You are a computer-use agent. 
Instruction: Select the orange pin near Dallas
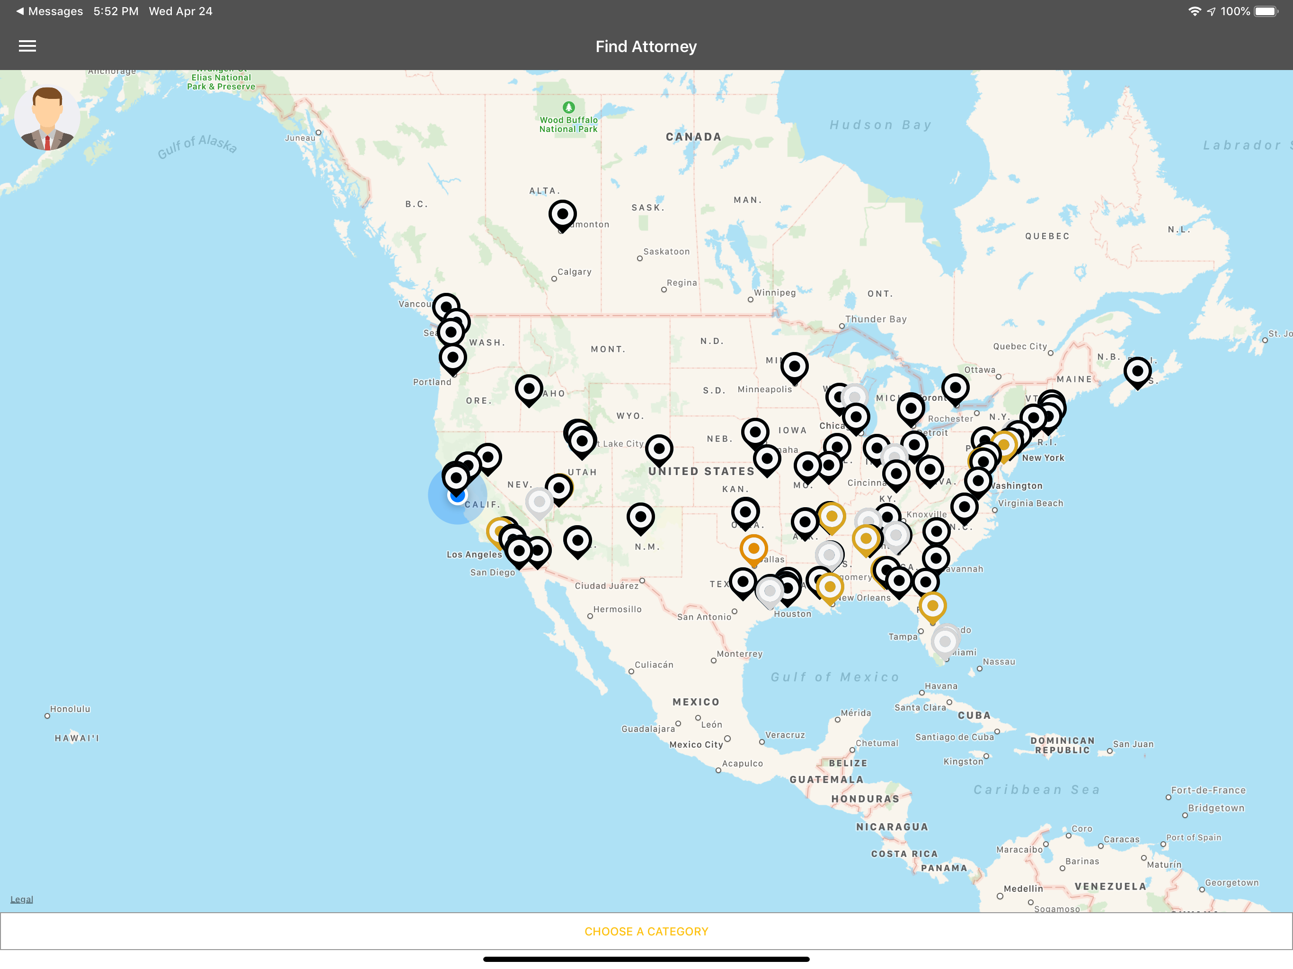(753, 551)
